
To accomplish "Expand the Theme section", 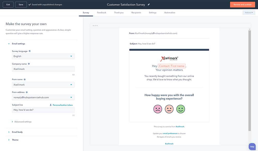I will coord(15,140).
